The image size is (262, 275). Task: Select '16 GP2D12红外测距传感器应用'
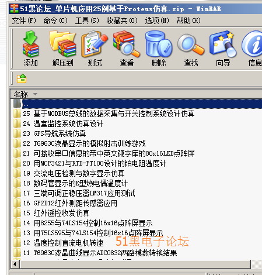point(70,203)
